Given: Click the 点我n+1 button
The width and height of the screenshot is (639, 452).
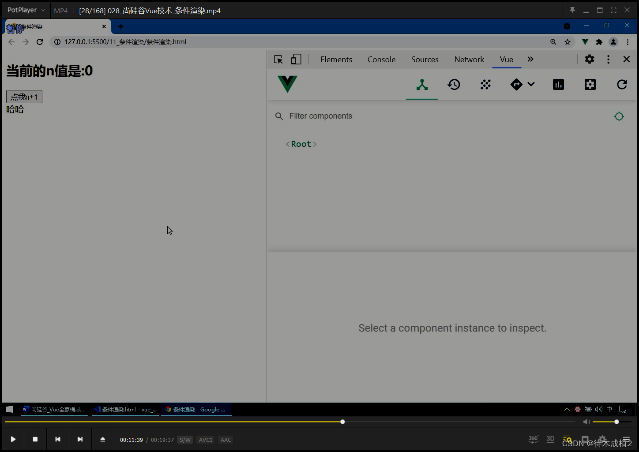Looking at the screenshot, I should 24,97.
